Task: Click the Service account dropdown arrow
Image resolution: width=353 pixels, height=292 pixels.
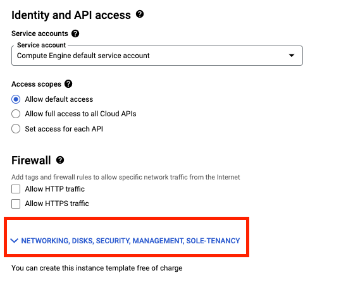Action: pos(292,56)
